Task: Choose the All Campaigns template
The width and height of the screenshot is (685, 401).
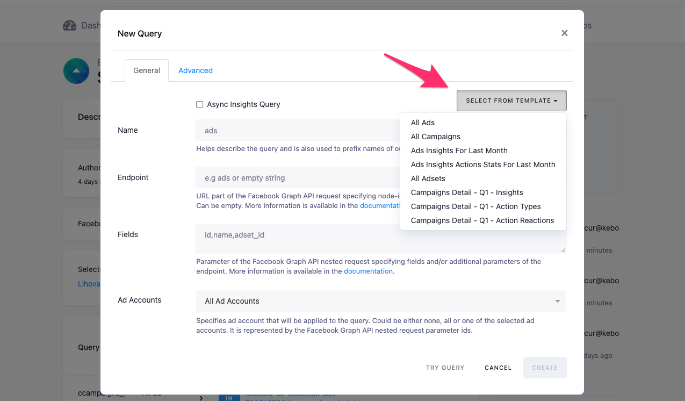Action: [x=436, y=137]
